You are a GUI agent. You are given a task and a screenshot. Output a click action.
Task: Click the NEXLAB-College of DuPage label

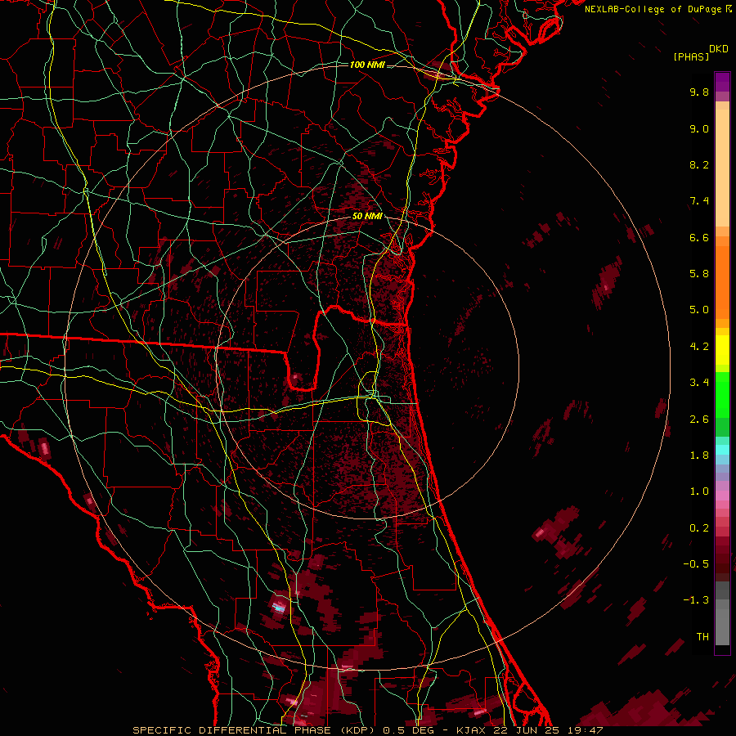pyautogui.click(x=654, y=9)
